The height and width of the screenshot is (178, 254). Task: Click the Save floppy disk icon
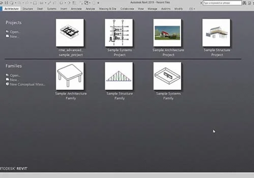click(x=6, y=3)
